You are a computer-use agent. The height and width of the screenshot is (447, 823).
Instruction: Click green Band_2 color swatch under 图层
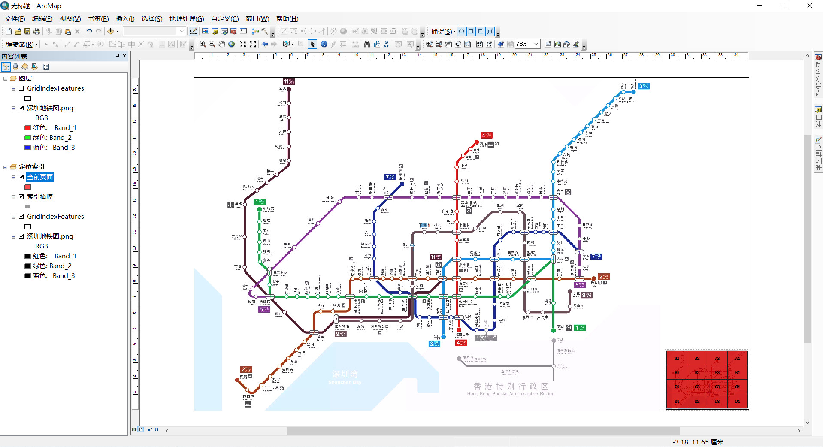tap(27, 138)
